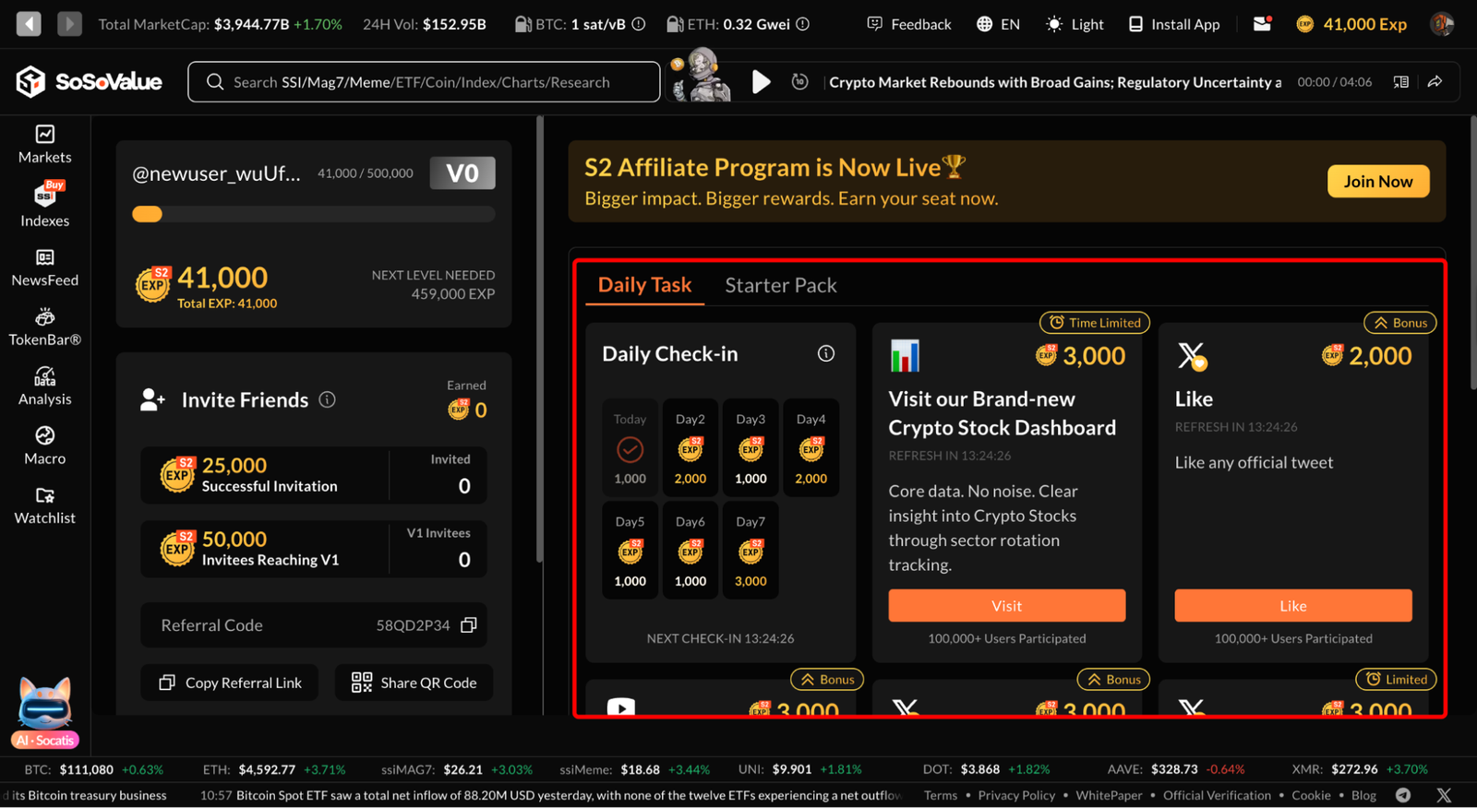Switch to the Starter Pack tab
1477x808 pixels.
[781, 285]
